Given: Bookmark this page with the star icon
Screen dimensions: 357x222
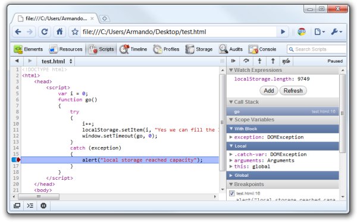Looking at the screenshot, I should pyautogui.click(x=75, y=32).
